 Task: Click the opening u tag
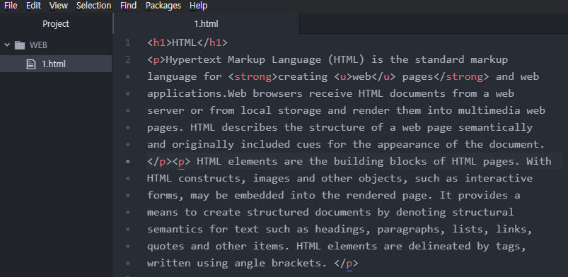click(343, 76)
